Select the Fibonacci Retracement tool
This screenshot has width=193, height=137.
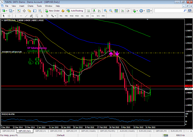point(37,16)
